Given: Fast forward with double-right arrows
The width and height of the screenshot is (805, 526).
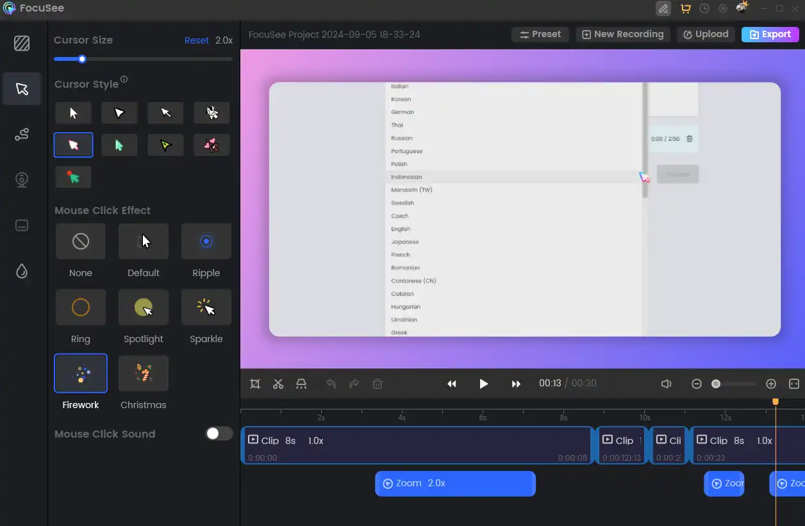Looking at the screenshot, I should 516,384.
